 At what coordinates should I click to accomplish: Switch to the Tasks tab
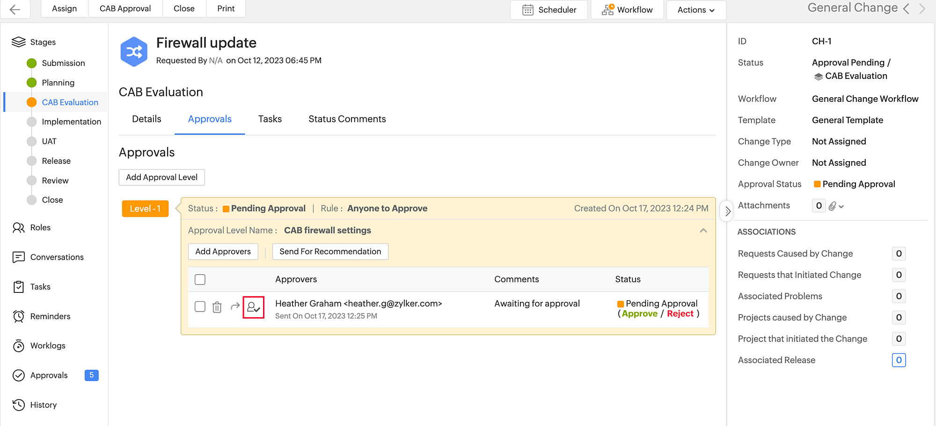270,119
